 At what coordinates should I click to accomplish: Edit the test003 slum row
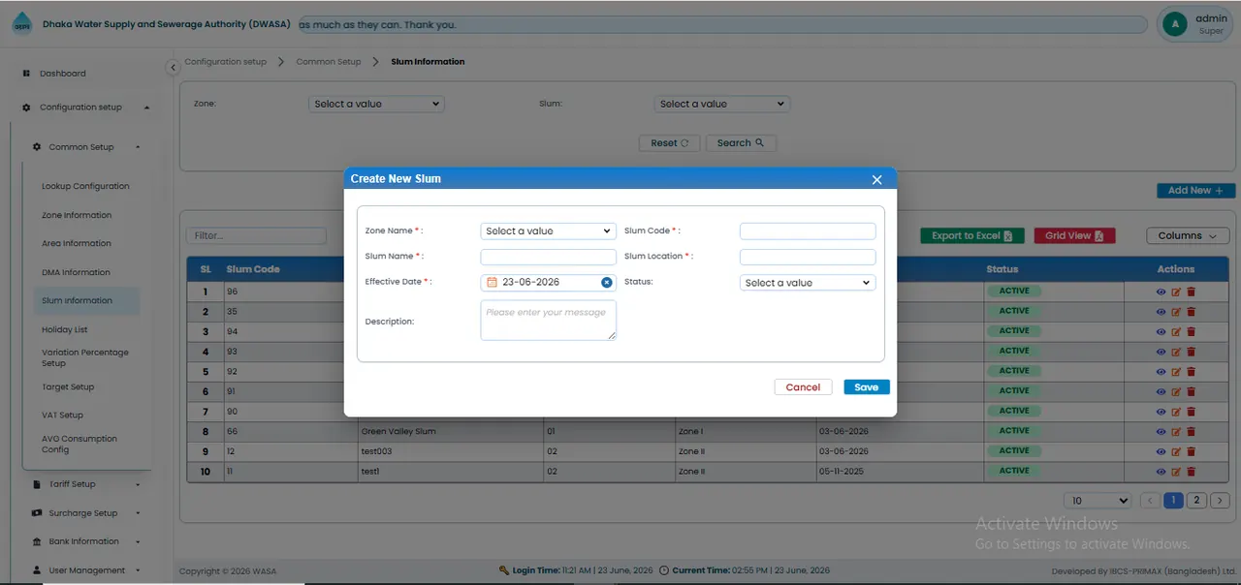[x=1176, y=451]
